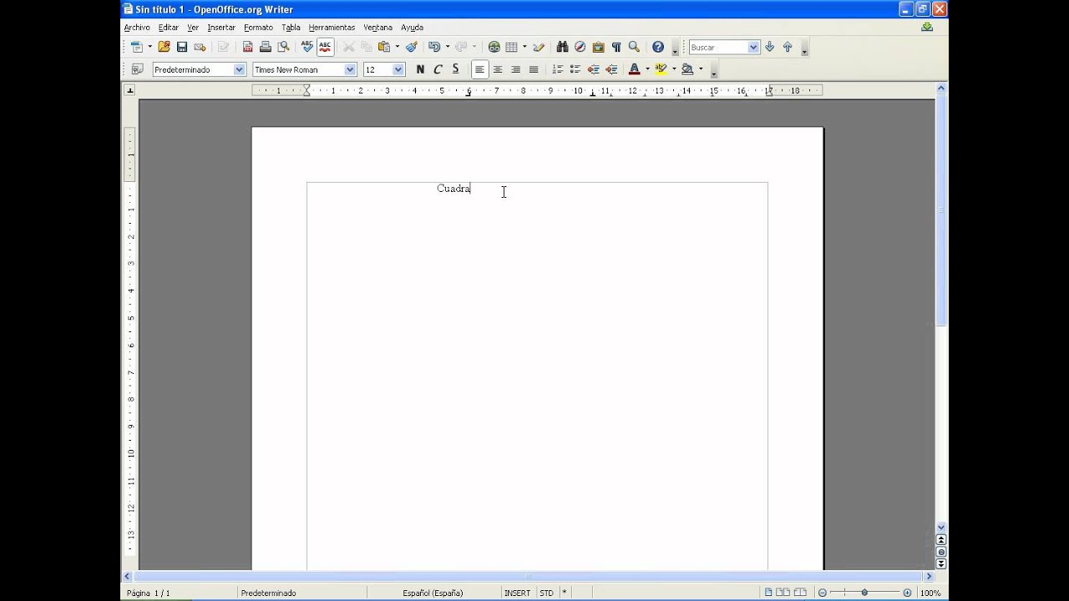Image resolution: width=1069 pixels, height=601 pixels.
Task: Expand the Undo history arrow
Action: (x=447, y=48)
